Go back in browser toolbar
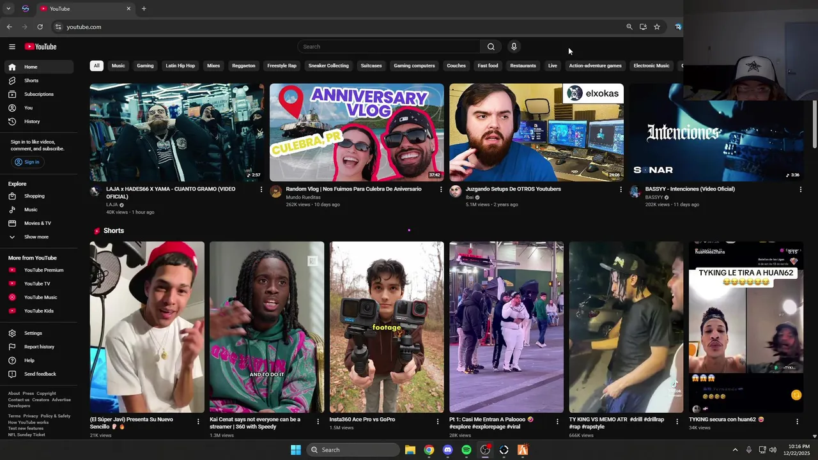 [x=9, y=27]
